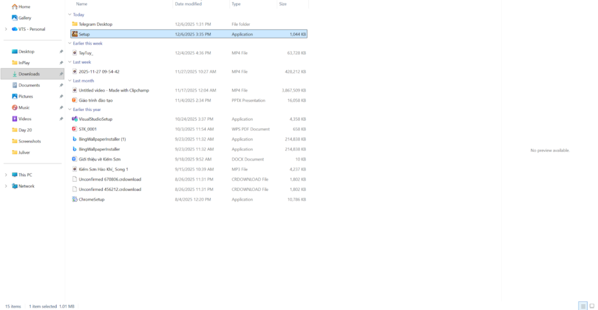Sort files by Date modified column

click(x=188, y=4)
